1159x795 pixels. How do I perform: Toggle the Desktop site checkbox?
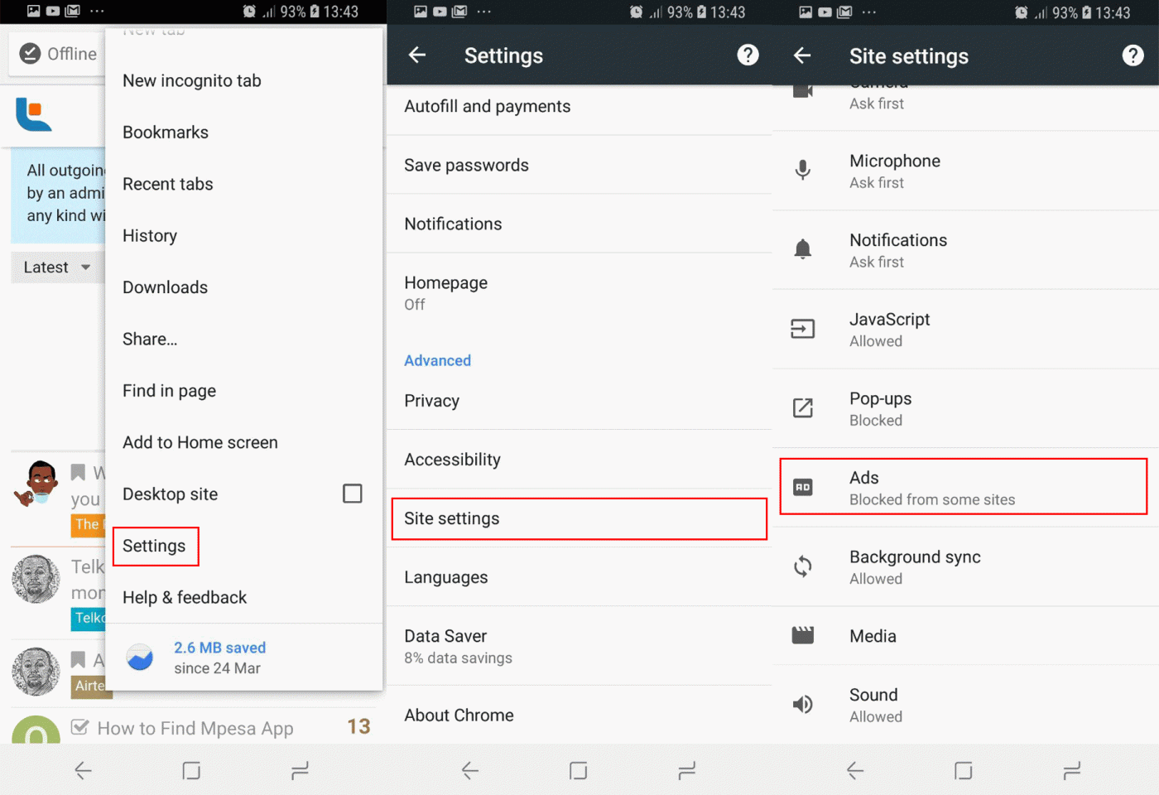[x=352, y=494]
